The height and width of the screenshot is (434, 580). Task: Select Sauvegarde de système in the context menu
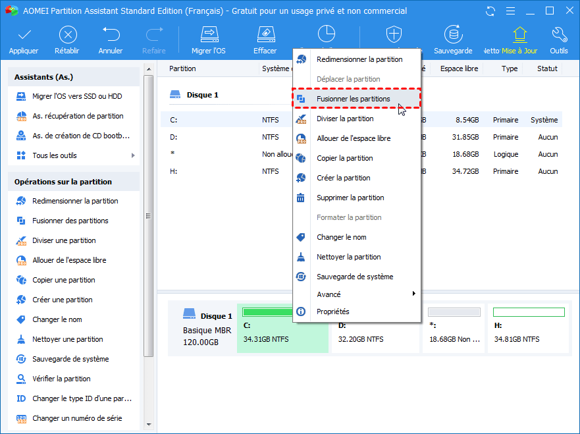click(357, 277)
